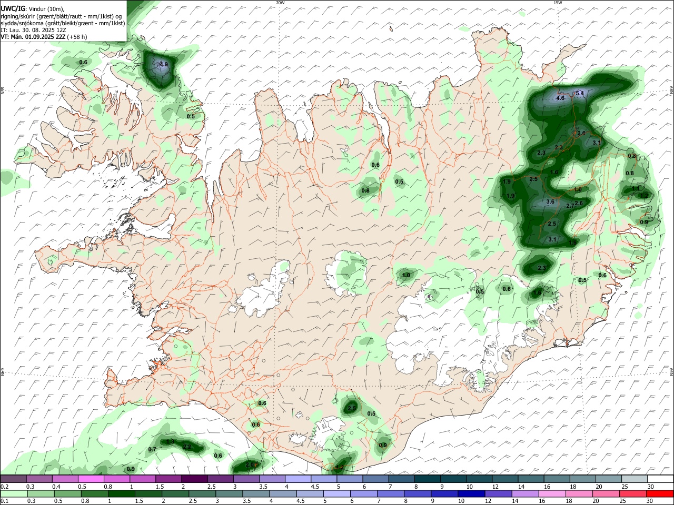
Task: Select the initial time line "IT: Lau. 30. 08. 2025 12Z"
Action: (34, 30)
